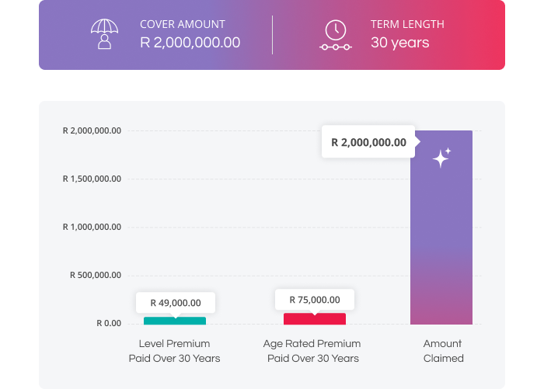This screenshot has width=544, height=389.
Task: Click the R 1,500,000.00 axis label
Action: (x=92, y=179)
